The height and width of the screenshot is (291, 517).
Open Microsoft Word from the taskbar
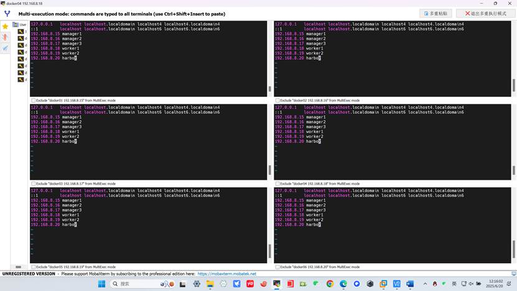[x=410, y=284]
